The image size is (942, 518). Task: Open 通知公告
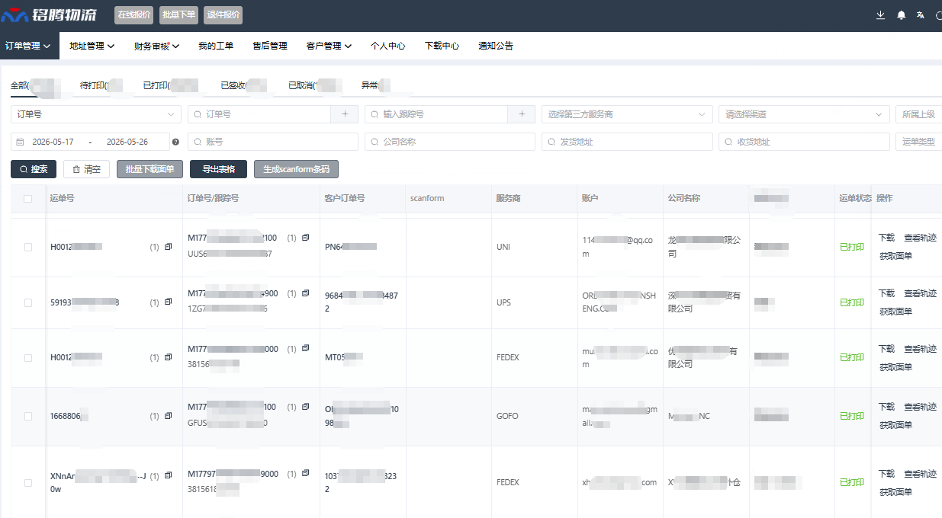point(496,46)
